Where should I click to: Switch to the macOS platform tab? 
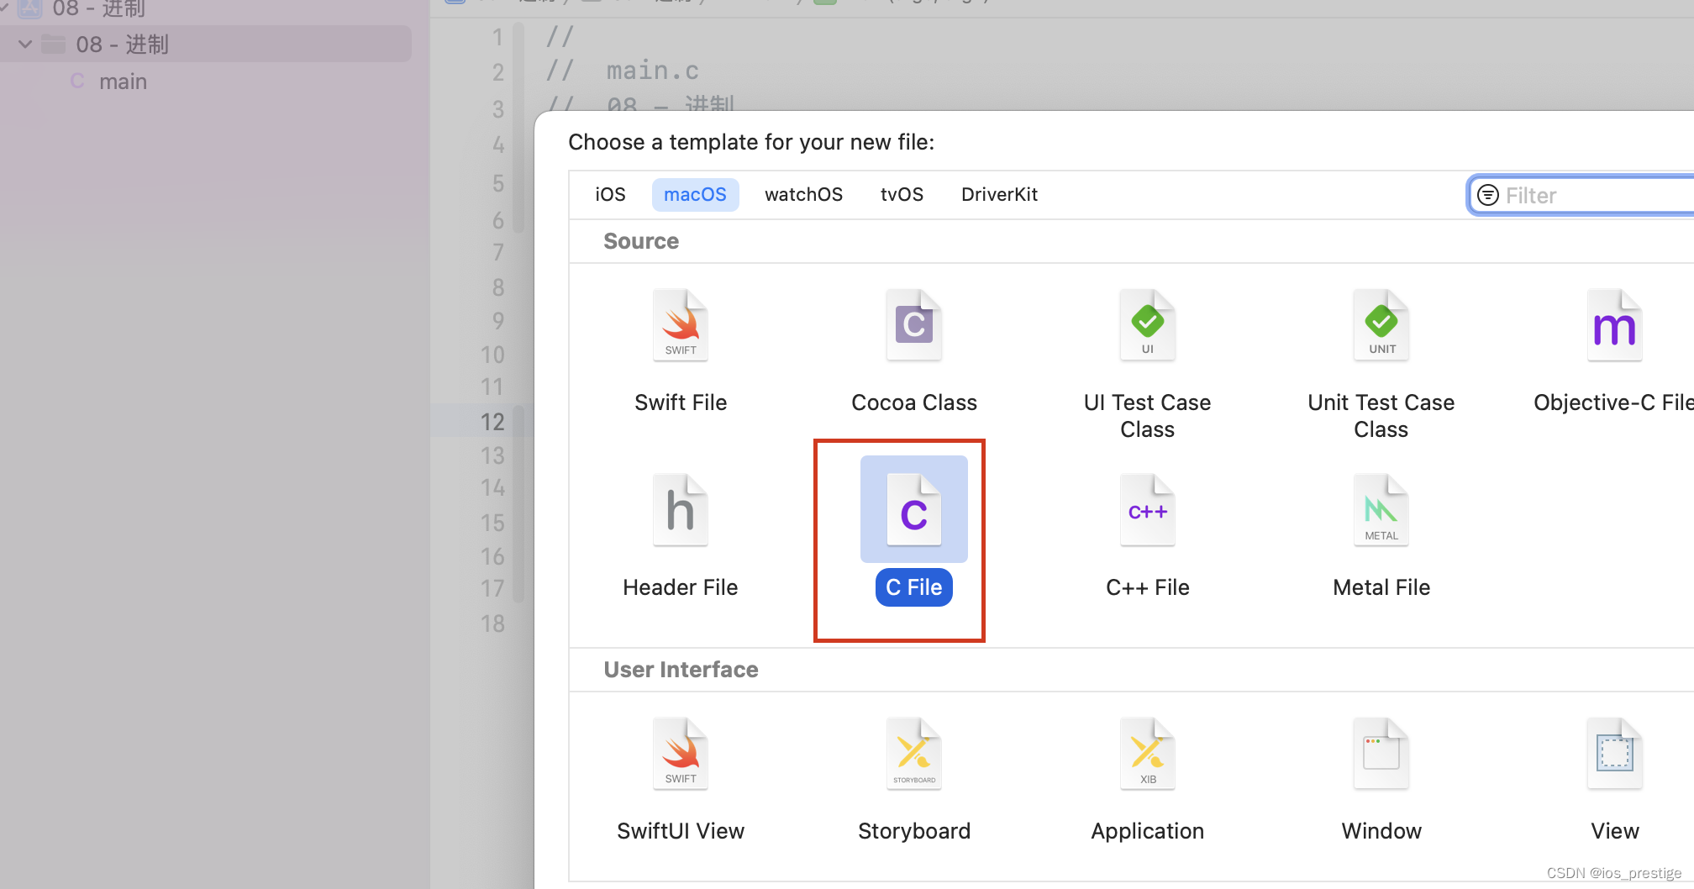695,195
